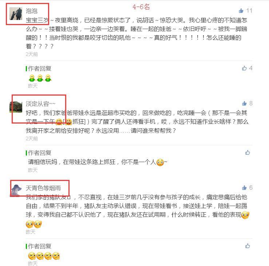This screenshot has width=269, height=266.
Task: Like the author reply about 抓狂
Action: pyautogui.click(x=248, y=152)
